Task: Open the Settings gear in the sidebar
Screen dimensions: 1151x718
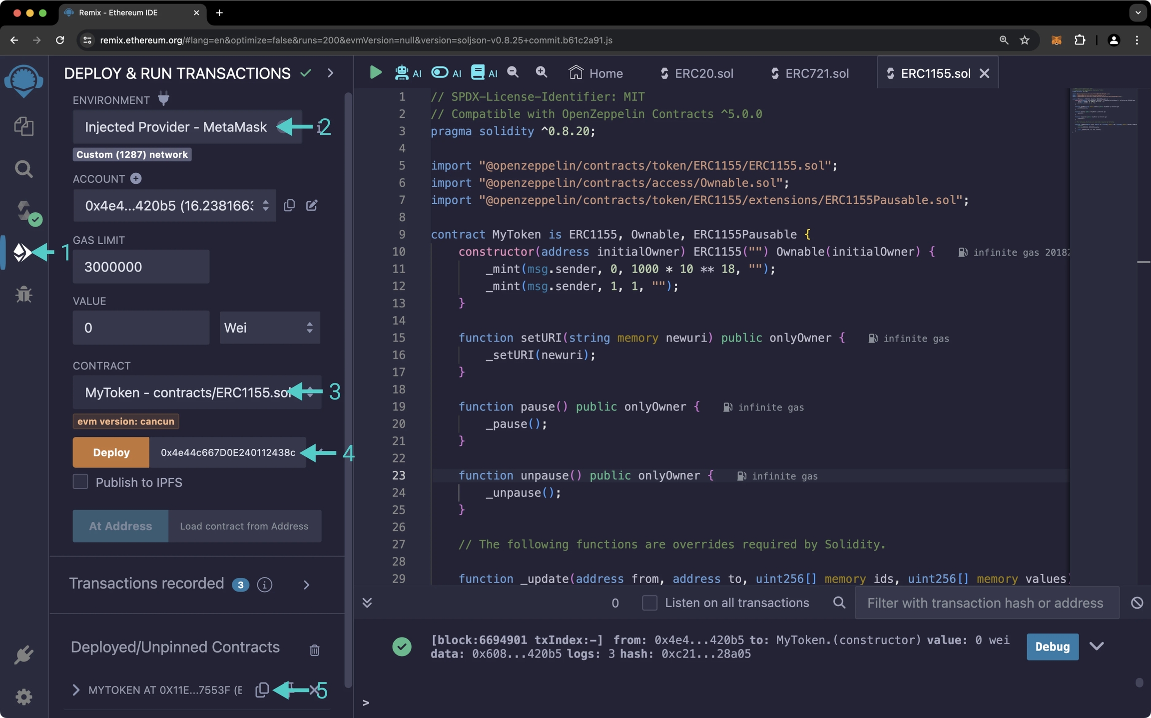Action: tap(23, 697)
